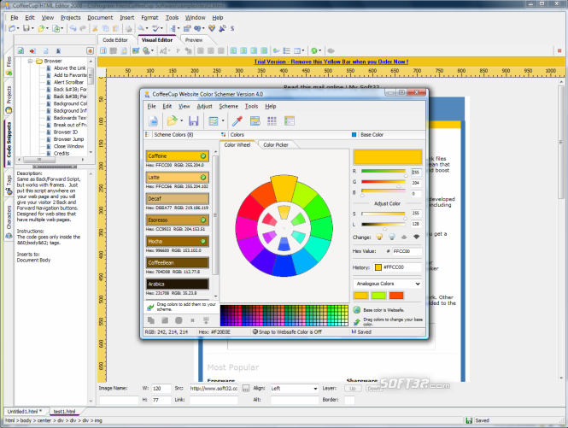Select the Arabica scheme color swatch
Screen dimensions: 568x428
(x=178, y=284)
